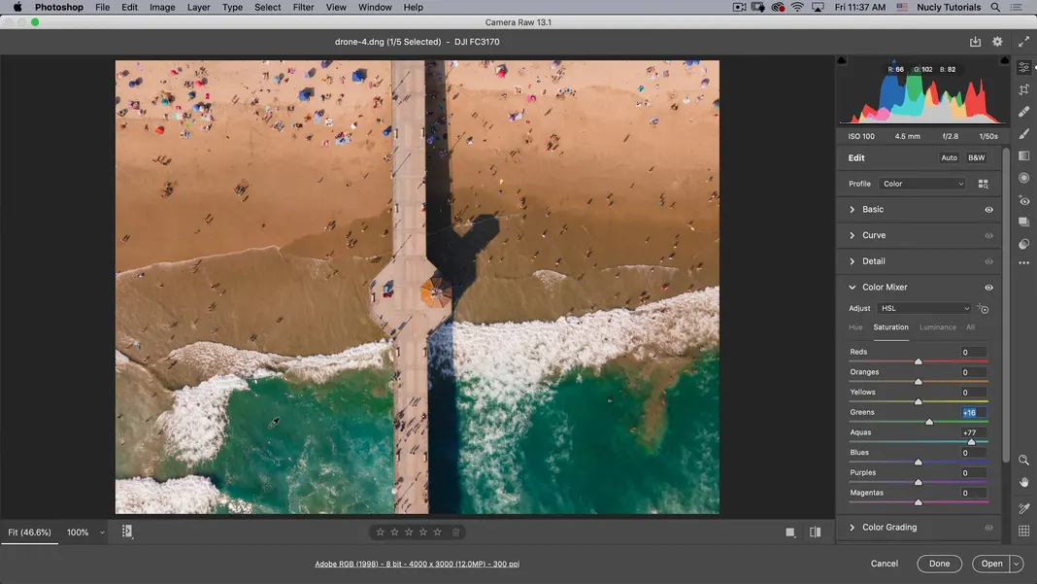Click the Open button
Image resolution: width=1037 pixels, height=584 pixels.
pos(991,564)
